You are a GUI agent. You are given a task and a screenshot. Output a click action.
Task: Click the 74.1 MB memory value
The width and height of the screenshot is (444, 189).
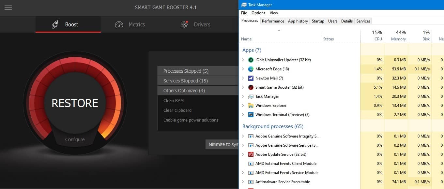[399, 182]
